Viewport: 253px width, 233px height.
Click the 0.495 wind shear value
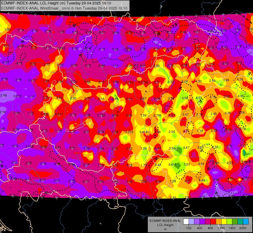click(x=45, y=114)
